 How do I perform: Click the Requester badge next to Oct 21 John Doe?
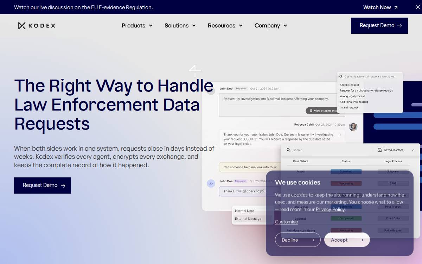coord(241,89)
